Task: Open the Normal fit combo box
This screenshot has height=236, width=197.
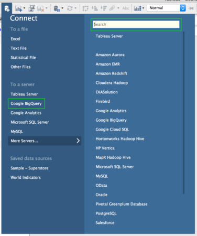Action: (x=166, y=8)
